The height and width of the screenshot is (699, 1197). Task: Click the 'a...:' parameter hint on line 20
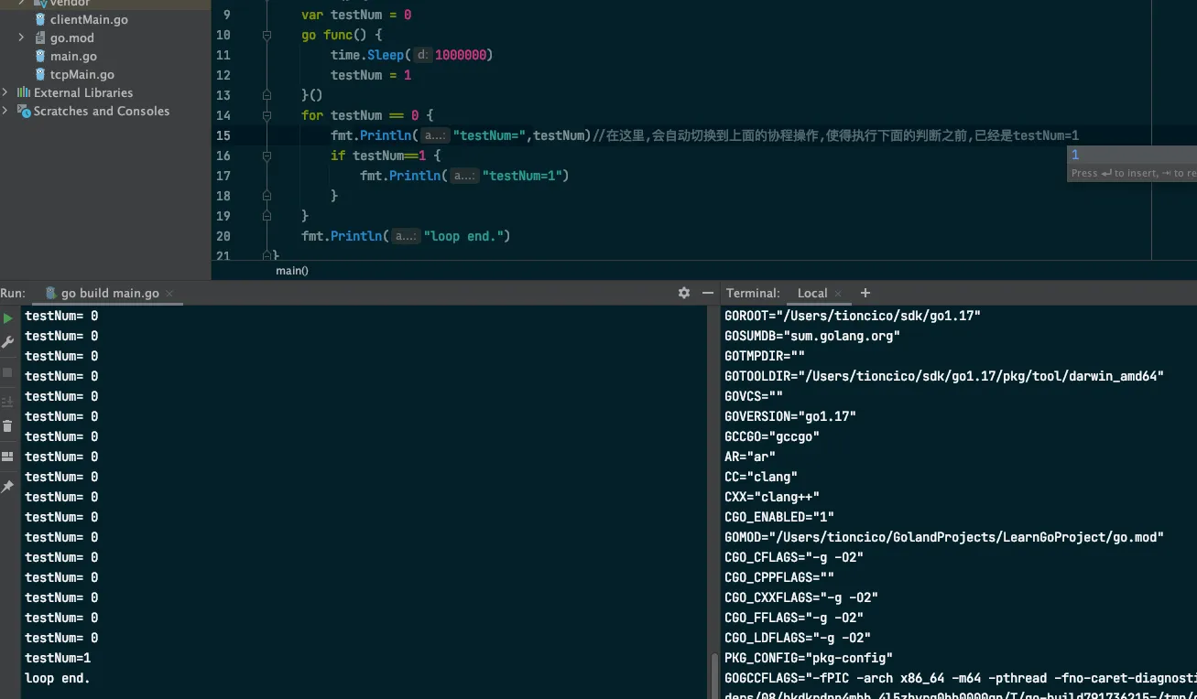pyautogui.click(x=406, y=236)
